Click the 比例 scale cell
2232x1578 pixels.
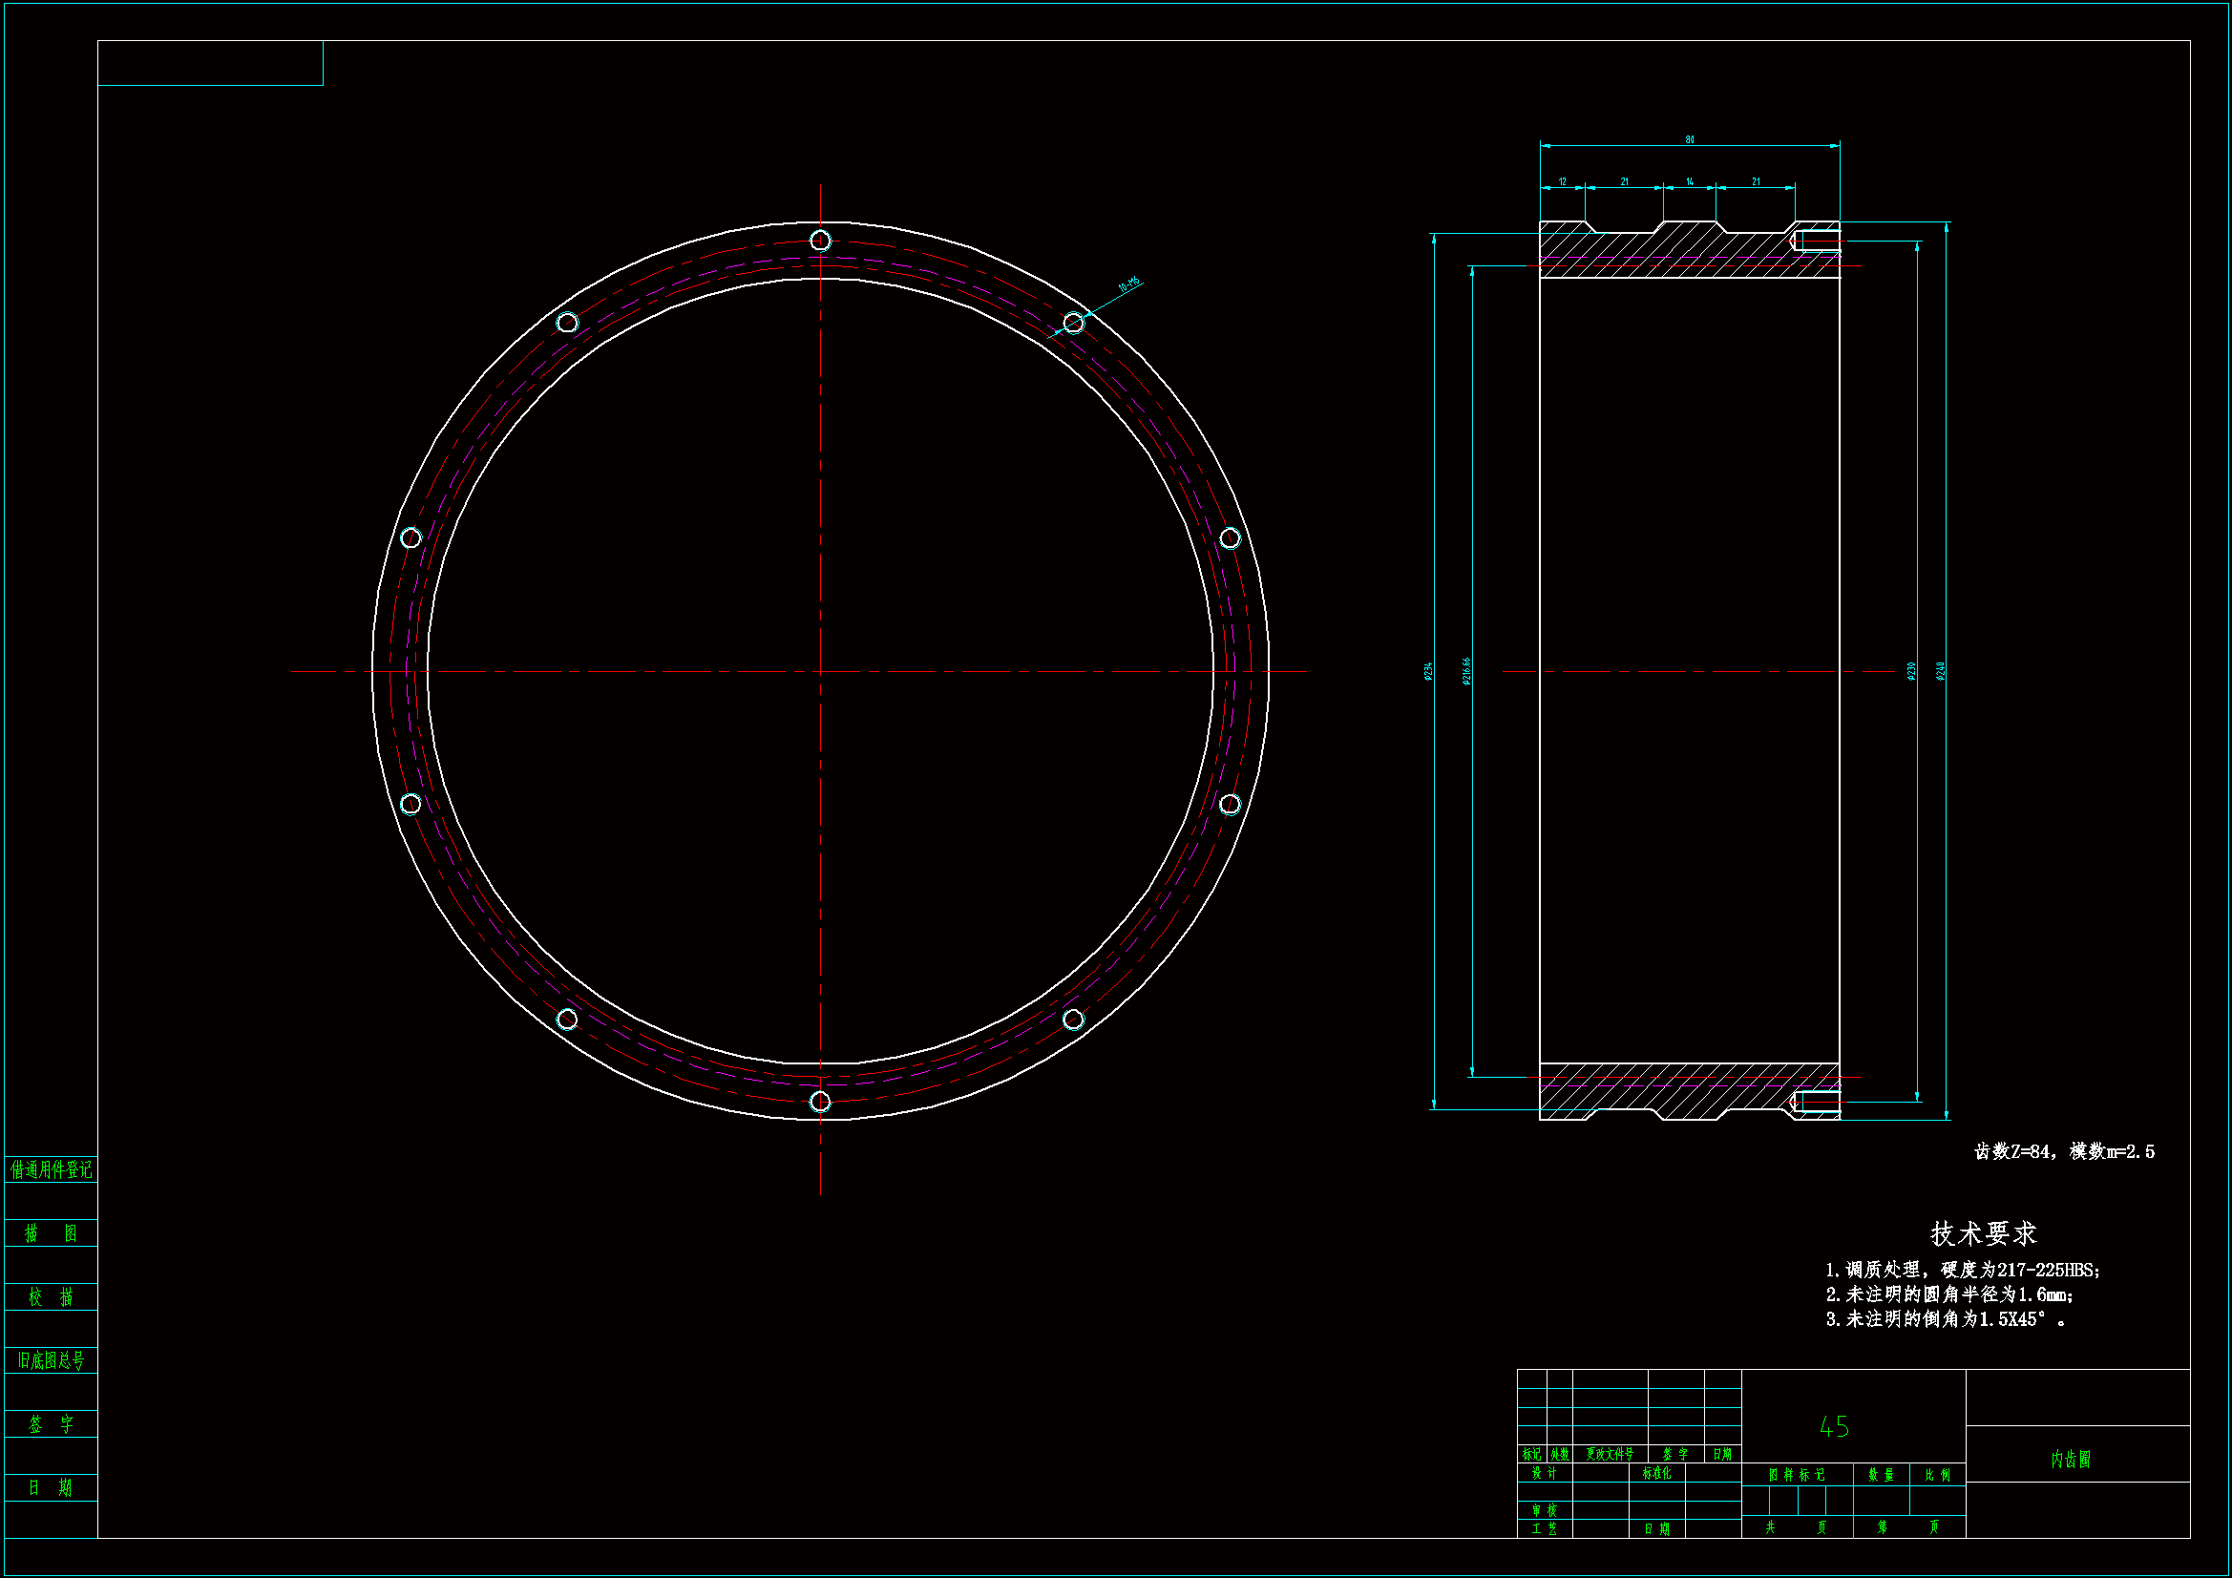pyautogui.click(x=1936, y=1475)
